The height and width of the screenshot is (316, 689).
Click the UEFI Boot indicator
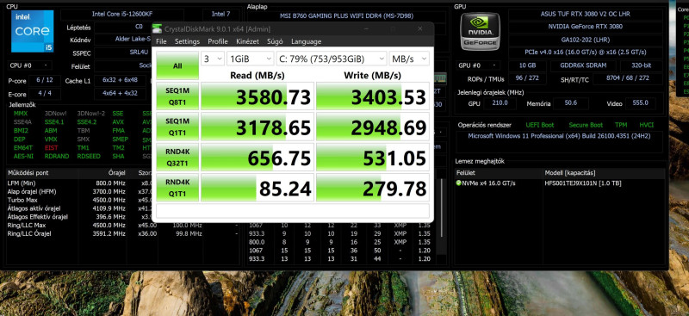click(x=540, y=125)
